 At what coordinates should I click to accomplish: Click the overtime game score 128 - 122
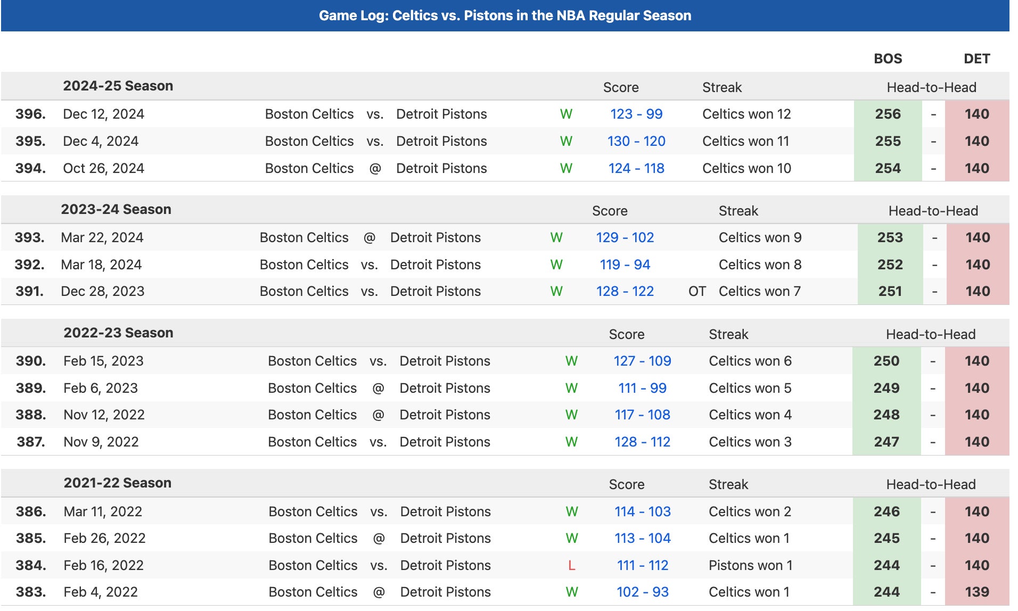[x=625, y=291]
